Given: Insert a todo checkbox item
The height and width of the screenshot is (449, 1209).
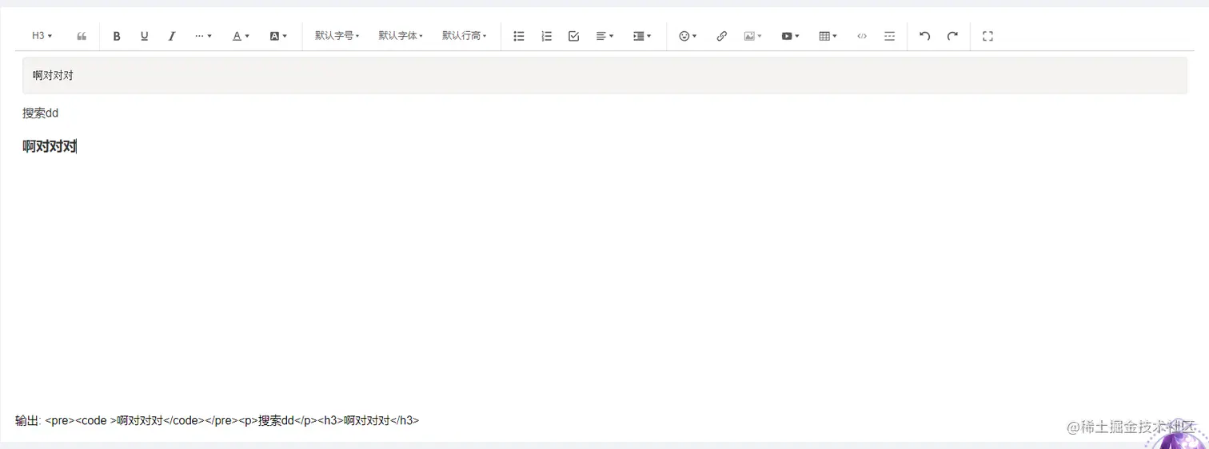Looking at the screenshot, I should point(573,36).
